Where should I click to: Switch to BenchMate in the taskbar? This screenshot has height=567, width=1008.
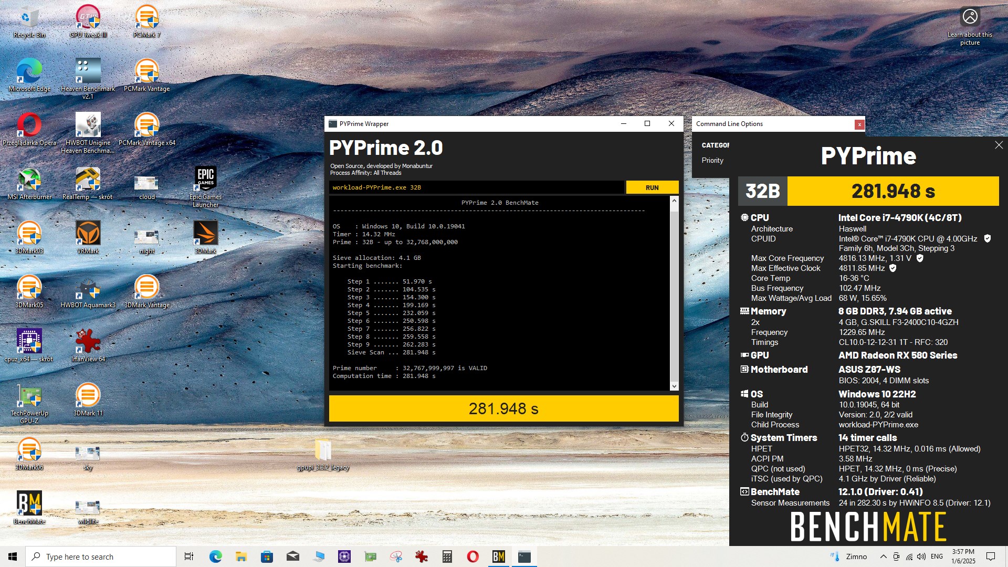click(x=499, y=556)
